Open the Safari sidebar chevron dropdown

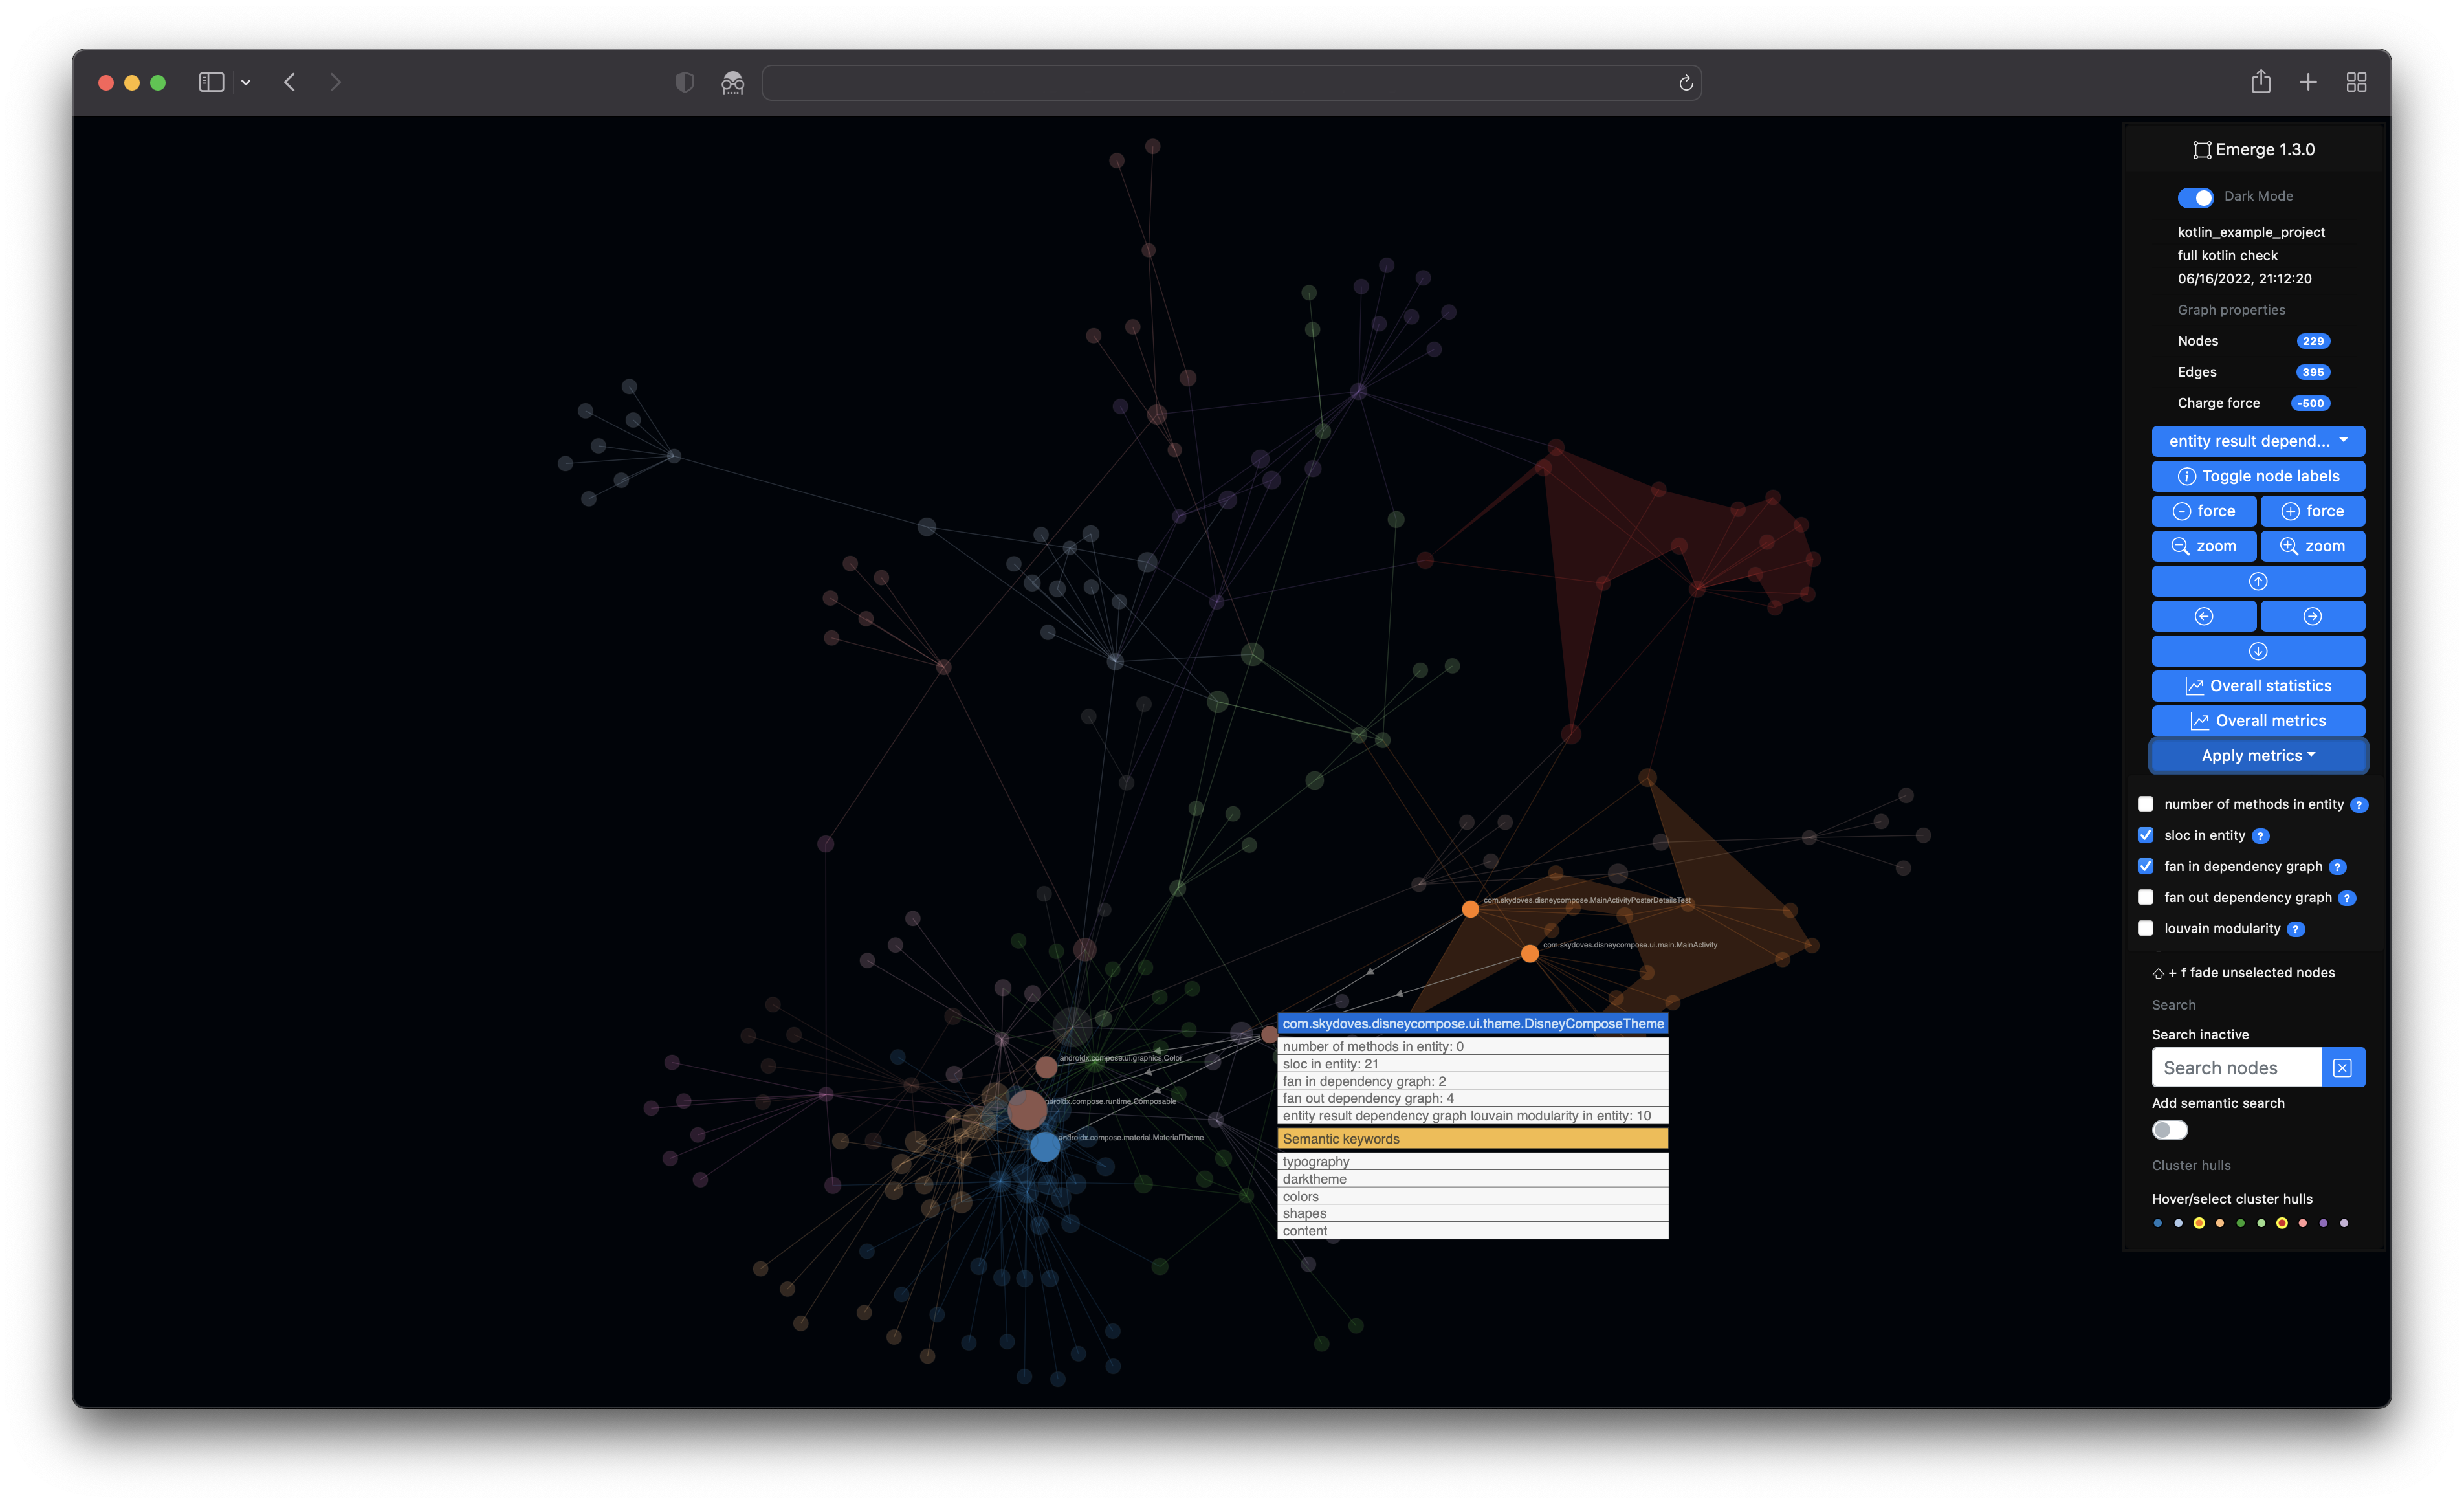[x=246, y=82]
